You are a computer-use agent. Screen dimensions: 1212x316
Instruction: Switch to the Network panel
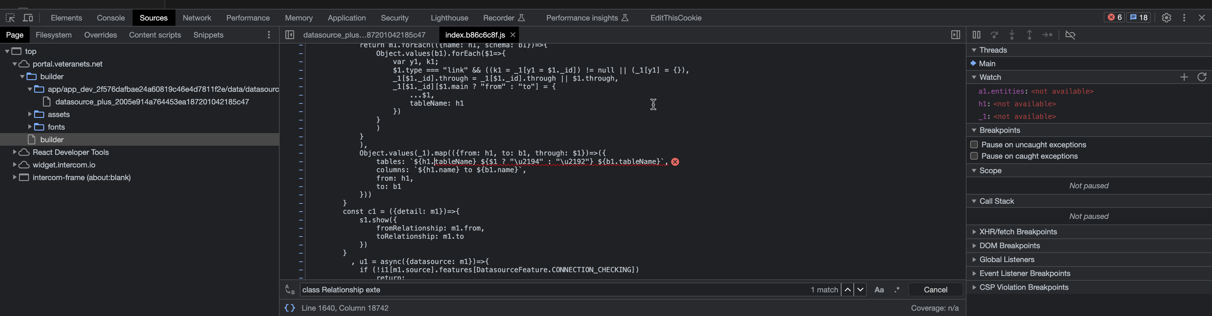coord(197,17)
